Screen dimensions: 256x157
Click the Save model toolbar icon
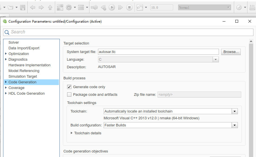tap(23, 8)
